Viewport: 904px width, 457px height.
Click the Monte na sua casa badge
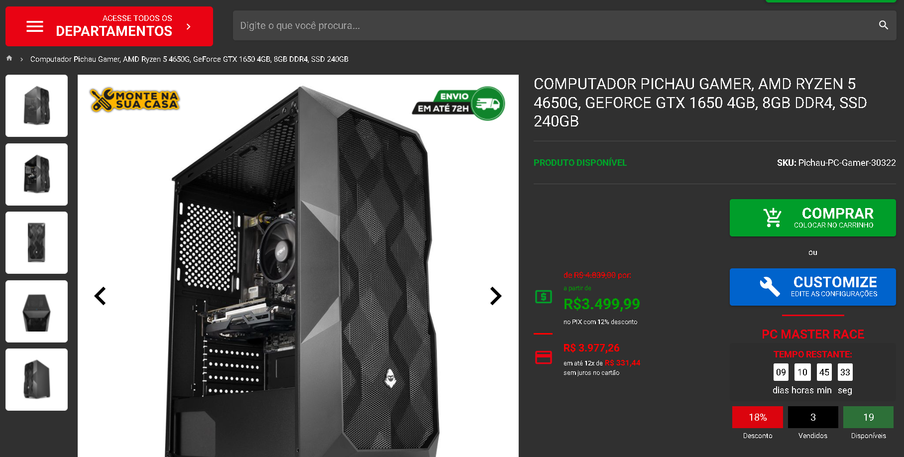pyautogui.click(x=134, y=100)
